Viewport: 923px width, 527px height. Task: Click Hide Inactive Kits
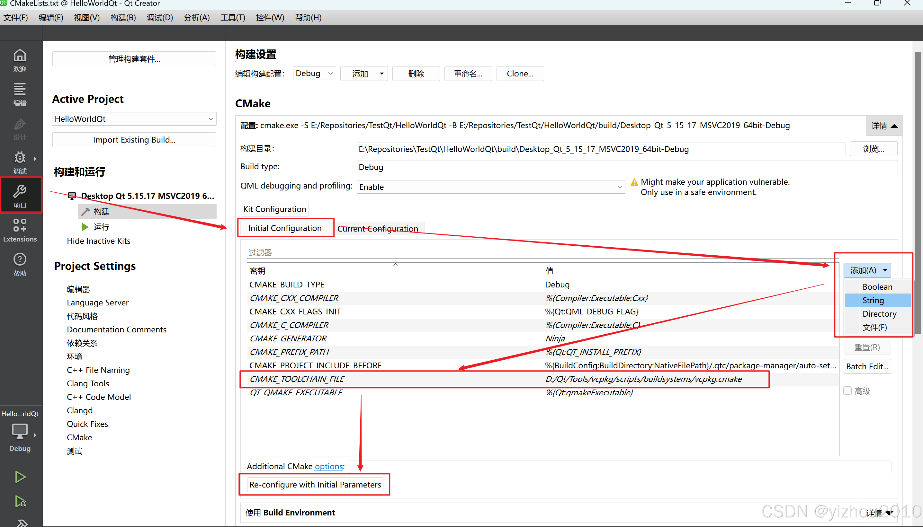(98, 241)
